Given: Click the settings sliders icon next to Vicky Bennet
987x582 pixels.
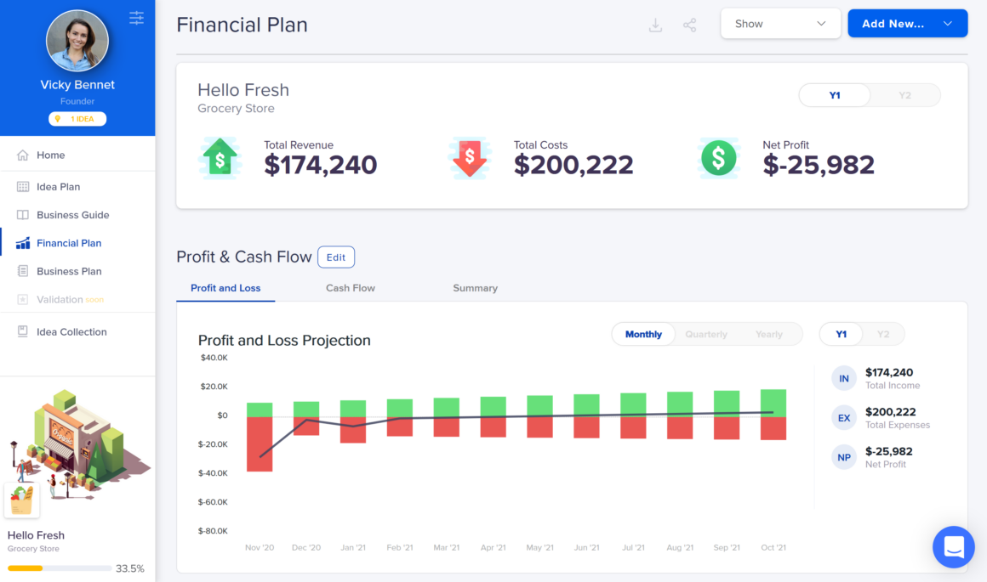Looking at the screenshot, I should (x=136, y=17).
